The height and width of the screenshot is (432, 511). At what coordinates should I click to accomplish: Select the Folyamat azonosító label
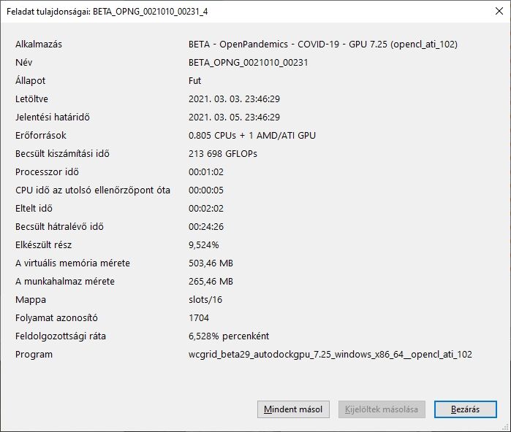pyautogui.click(x=56, y=317)
